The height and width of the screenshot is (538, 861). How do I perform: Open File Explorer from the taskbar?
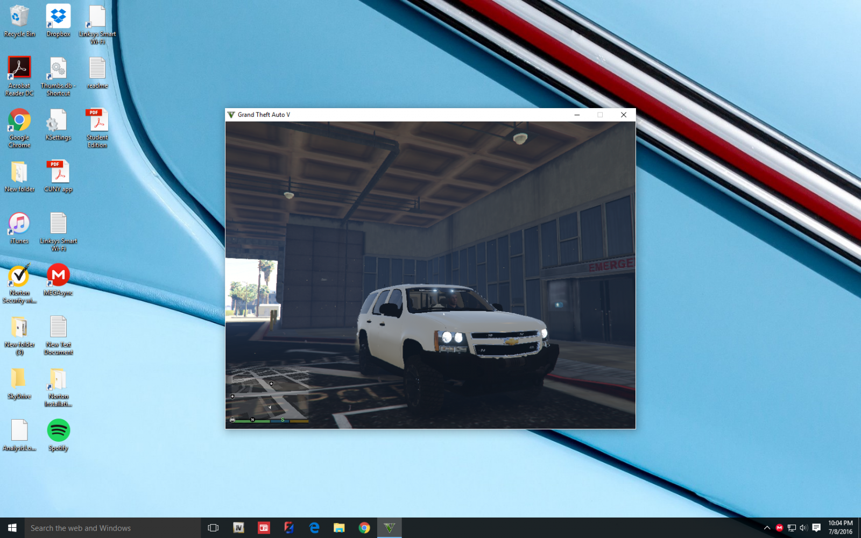point(339,528)
